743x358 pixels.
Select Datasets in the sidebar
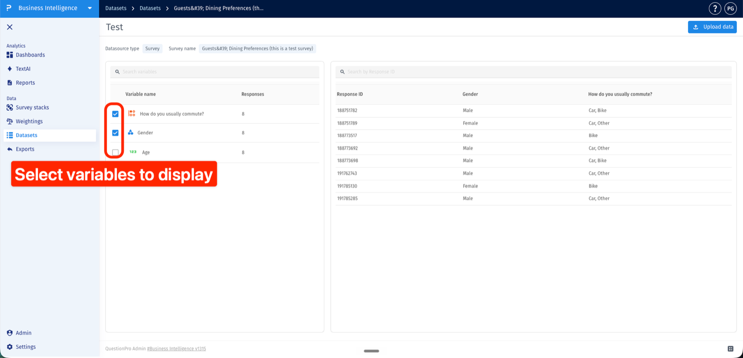[x=50, y=135]
